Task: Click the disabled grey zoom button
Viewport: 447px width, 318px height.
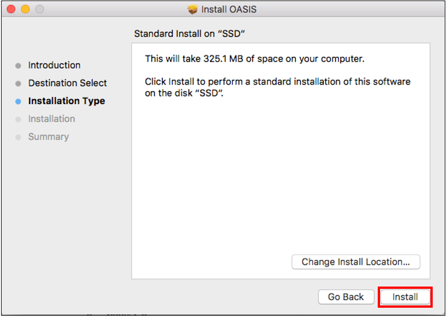Action: pos(39,9)
